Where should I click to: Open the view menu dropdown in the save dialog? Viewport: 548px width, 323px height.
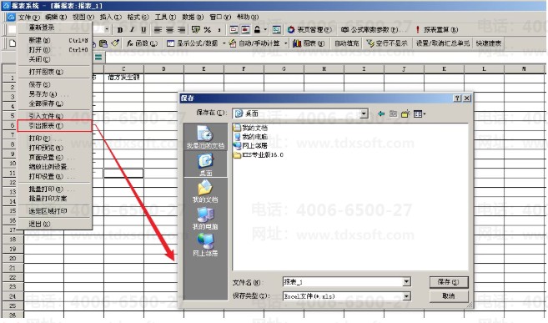[420, 114]
